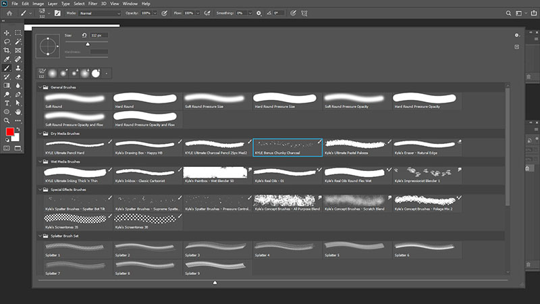
Task: Choose Kyle's Ultimate Pastel Palooza brush
Action: click(358, 147)
